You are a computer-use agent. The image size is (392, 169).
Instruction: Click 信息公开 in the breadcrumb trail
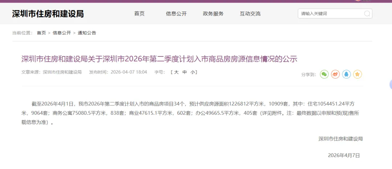click(x=62, y=33)
